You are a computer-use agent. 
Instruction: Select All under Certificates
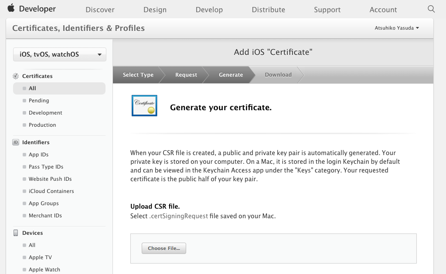click(59, 88)
